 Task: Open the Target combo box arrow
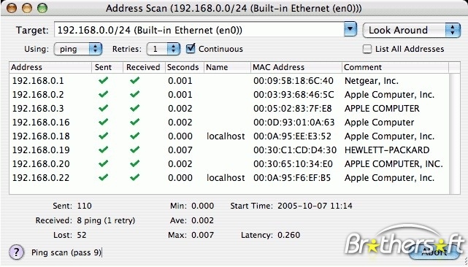pyautogui.click(x=350, y=29)
